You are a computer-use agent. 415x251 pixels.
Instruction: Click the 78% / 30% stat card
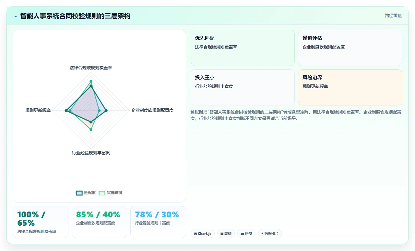click(x=158, y=222)
